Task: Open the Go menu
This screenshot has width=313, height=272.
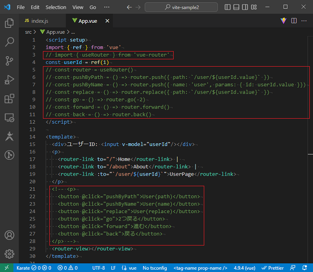Action: click(93, 7)
